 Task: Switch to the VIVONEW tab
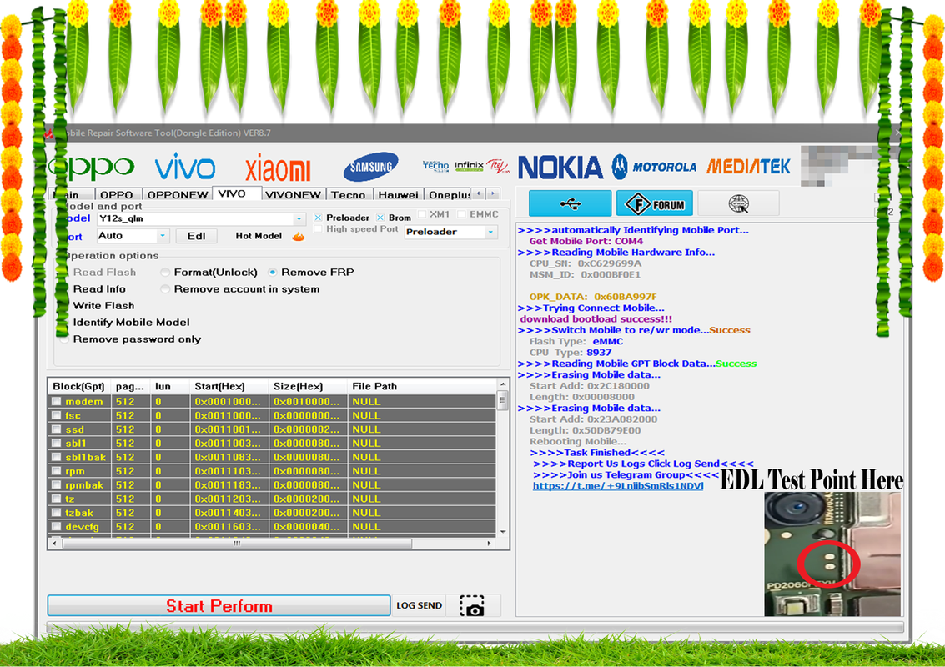[x=293, y=194]
